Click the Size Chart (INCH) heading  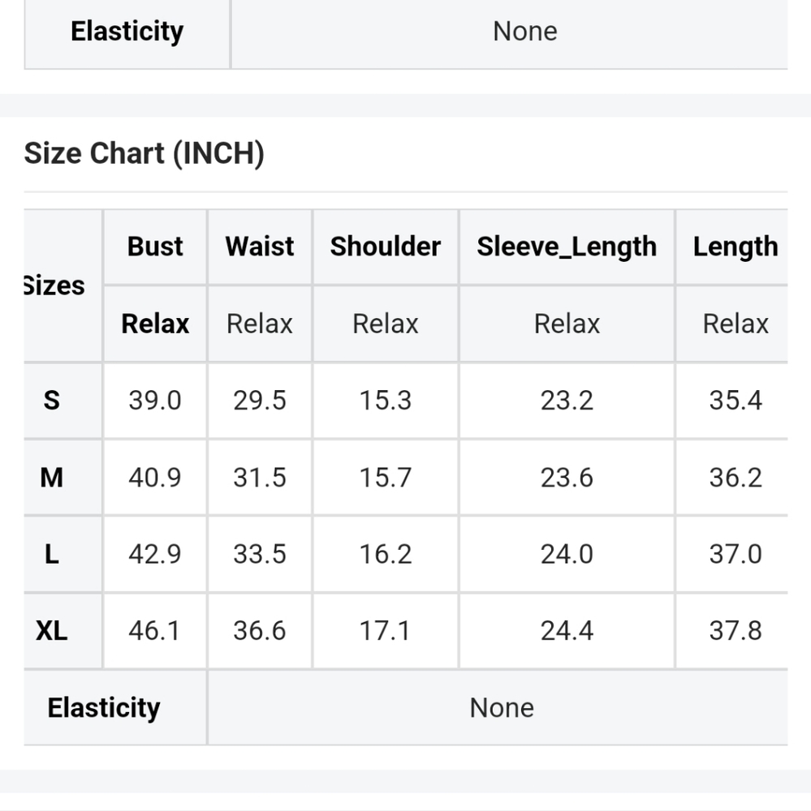[x=144, y=153]
